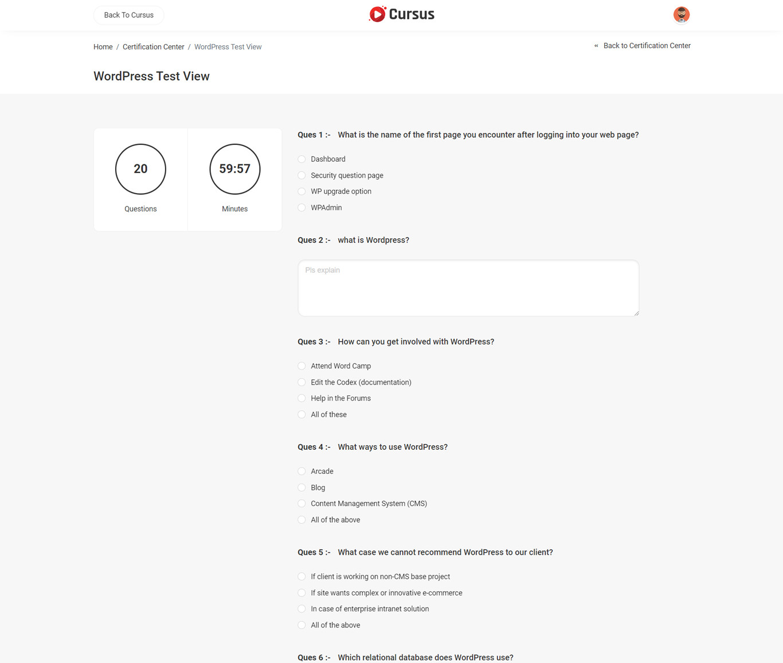Image resolution: width=783 pixels, height=663 pixels.
Task: Choose enterprise intranet solution option
Action: click(302, 609)
